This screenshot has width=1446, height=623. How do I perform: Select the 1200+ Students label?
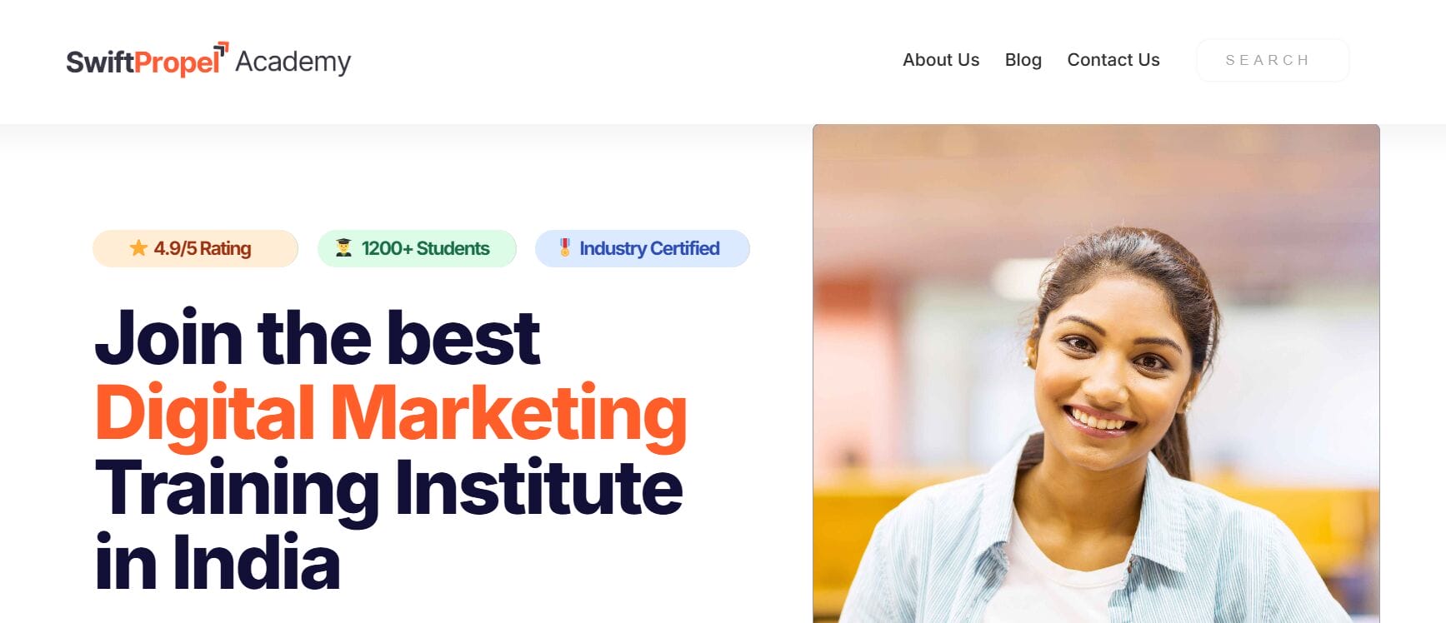click(x=425, y=248)
